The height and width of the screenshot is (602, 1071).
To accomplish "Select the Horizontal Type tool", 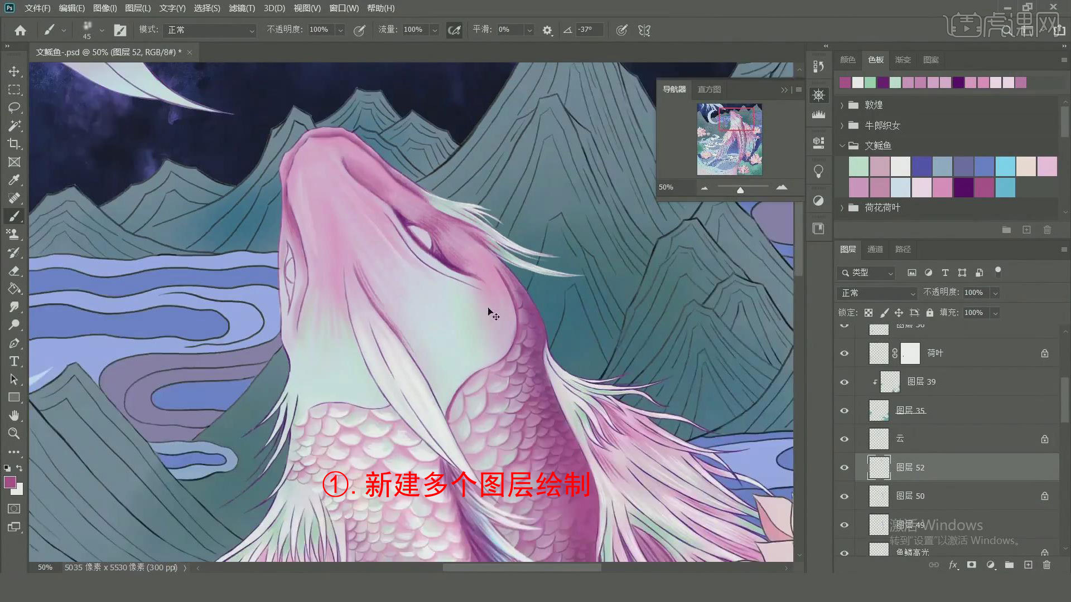I will (14, 361).
